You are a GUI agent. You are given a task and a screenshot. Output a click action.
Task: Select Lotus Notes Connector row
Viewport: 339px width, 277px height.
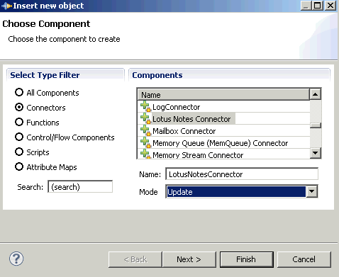point(223,119)
